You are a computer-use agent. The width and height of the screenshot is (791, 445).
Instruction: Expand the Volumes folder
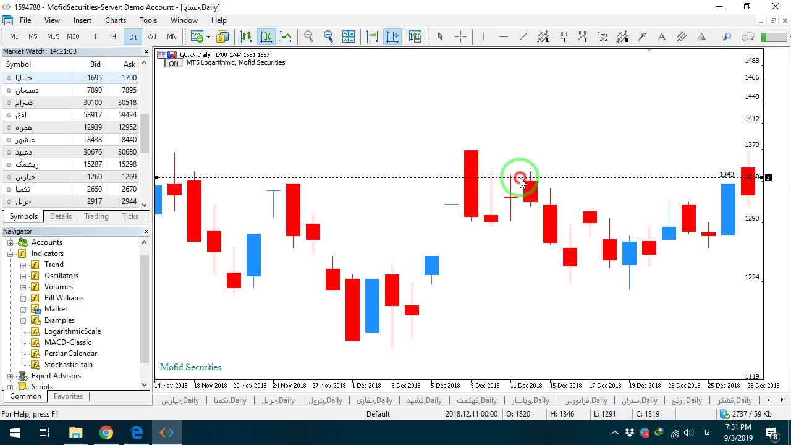click(x=23, y=287)
